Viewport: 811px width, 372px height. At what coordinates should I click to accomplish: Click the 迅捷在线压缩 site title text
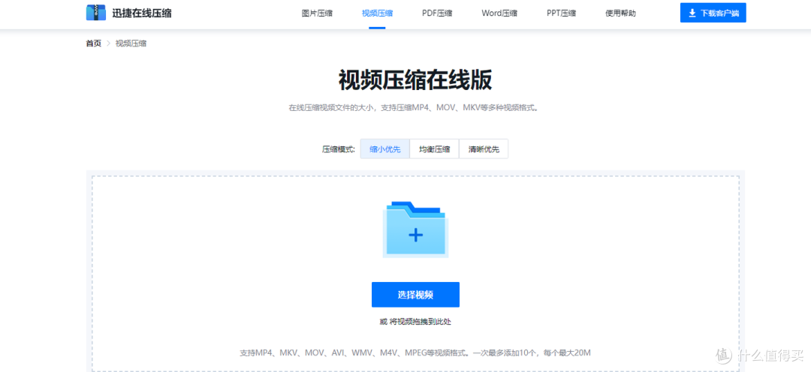(x=142, y=13)
